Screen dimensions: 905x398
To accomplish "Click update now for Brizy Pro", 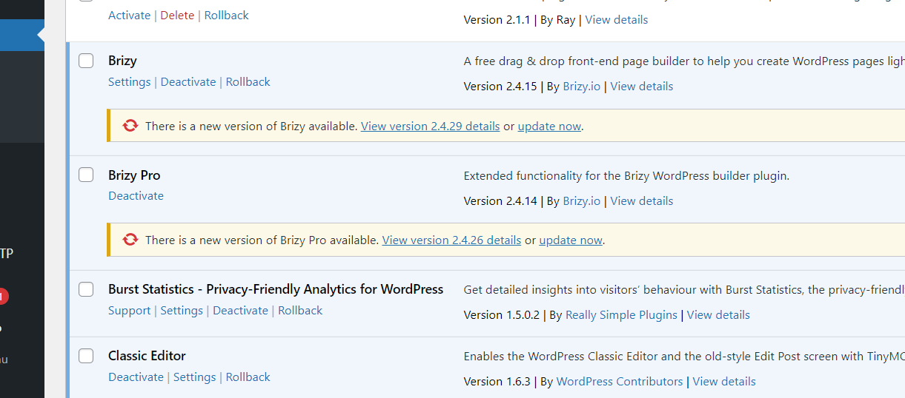I will (x=571, y=240).
